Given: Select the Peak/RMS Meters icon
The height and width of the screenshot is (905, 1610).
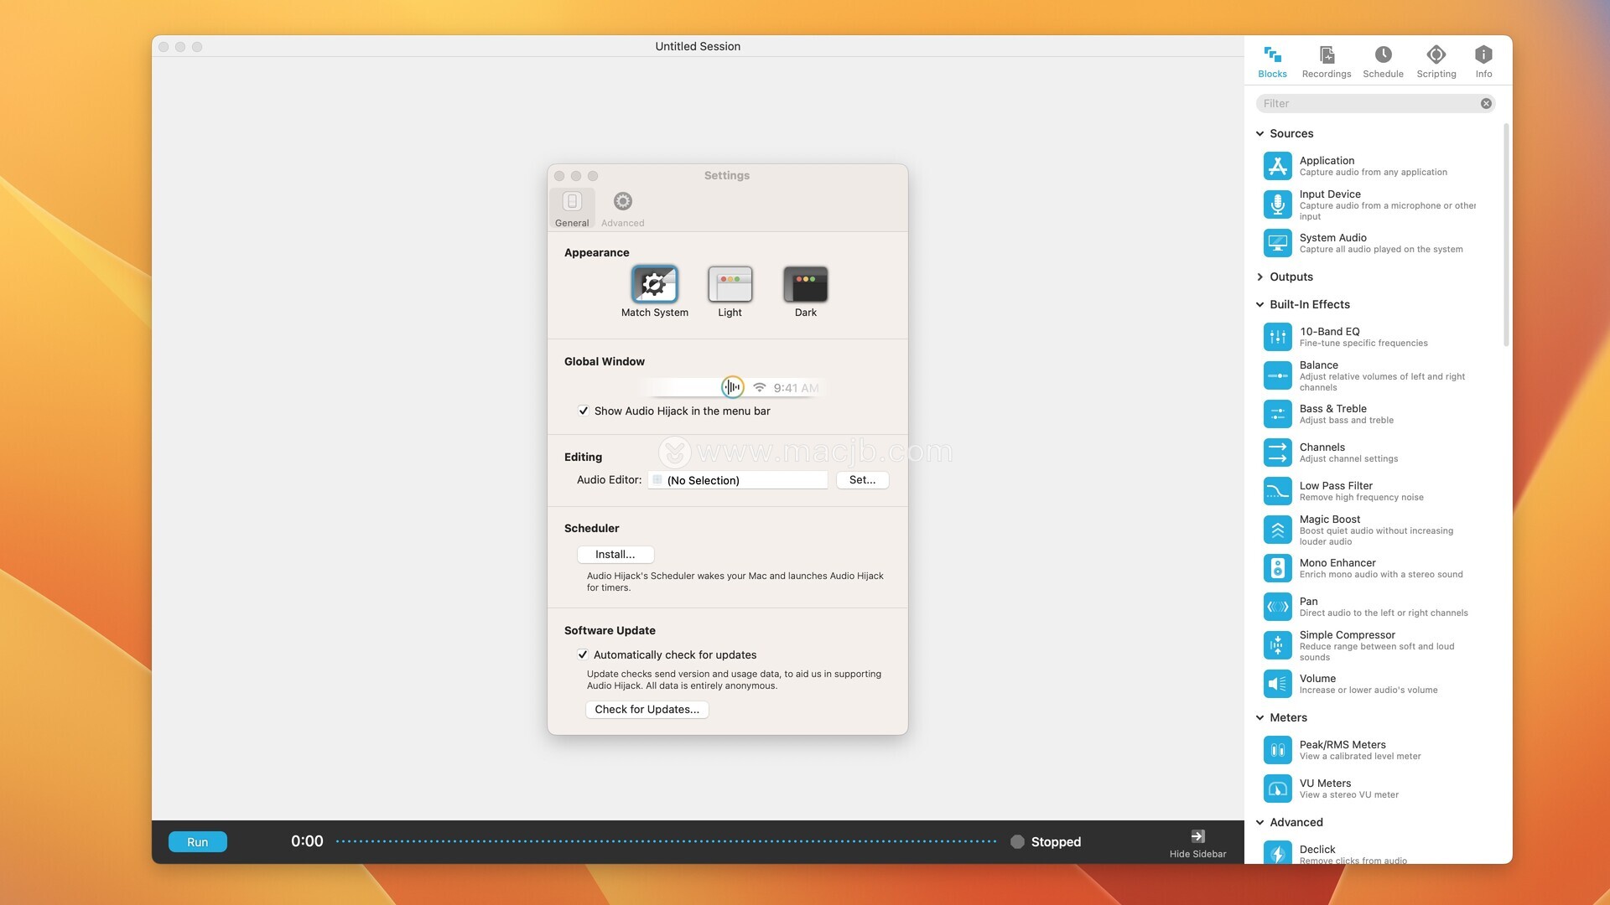Looking at the screenshot, I should pyautogui.click(x=1277, y=750).
